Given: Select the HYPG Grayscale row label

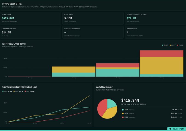Looking at the screenshot, I should pos(130,117).
